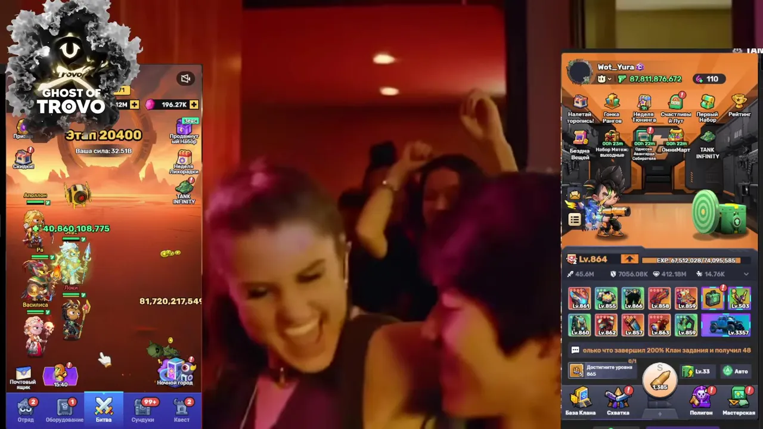Open the list menu icon beside character
This screenshot has height=429, width=763.
point(575,220)
